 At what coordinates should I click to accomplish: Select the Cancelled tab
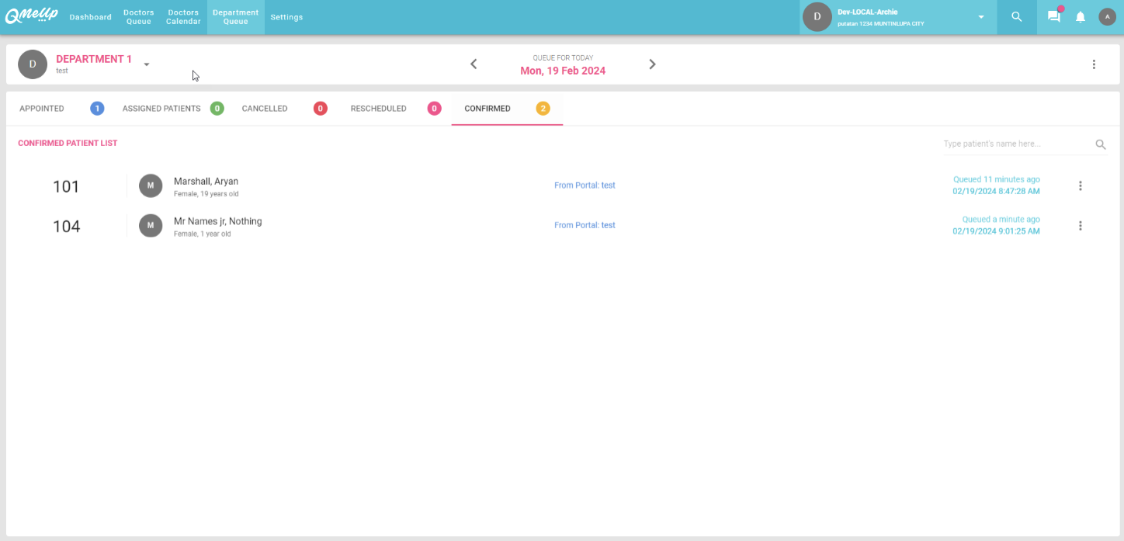pos(265,109)
